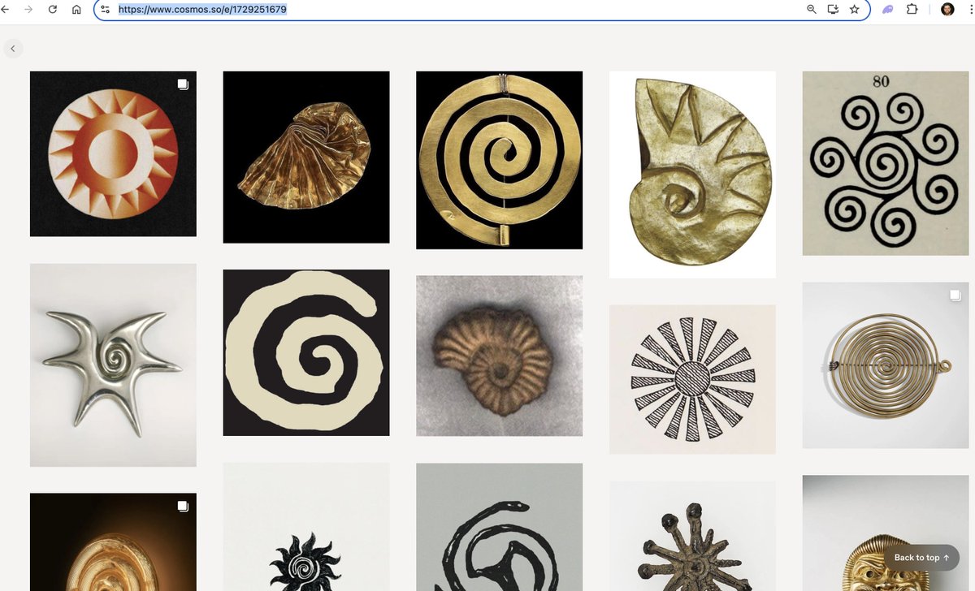This screenshot has height=591, width=975.
Task: Open the crumpled gold shell image
Action: tap(306, 157)
